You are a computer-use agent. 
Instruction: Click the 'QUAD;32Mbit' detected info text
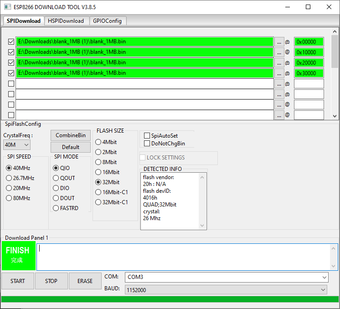[x=160, y=205]
